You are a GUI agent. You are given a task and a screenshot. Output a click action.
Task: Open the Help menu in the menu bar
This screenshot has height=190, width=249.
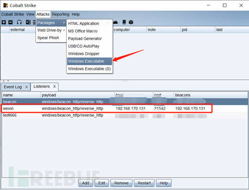pos(76,14)
